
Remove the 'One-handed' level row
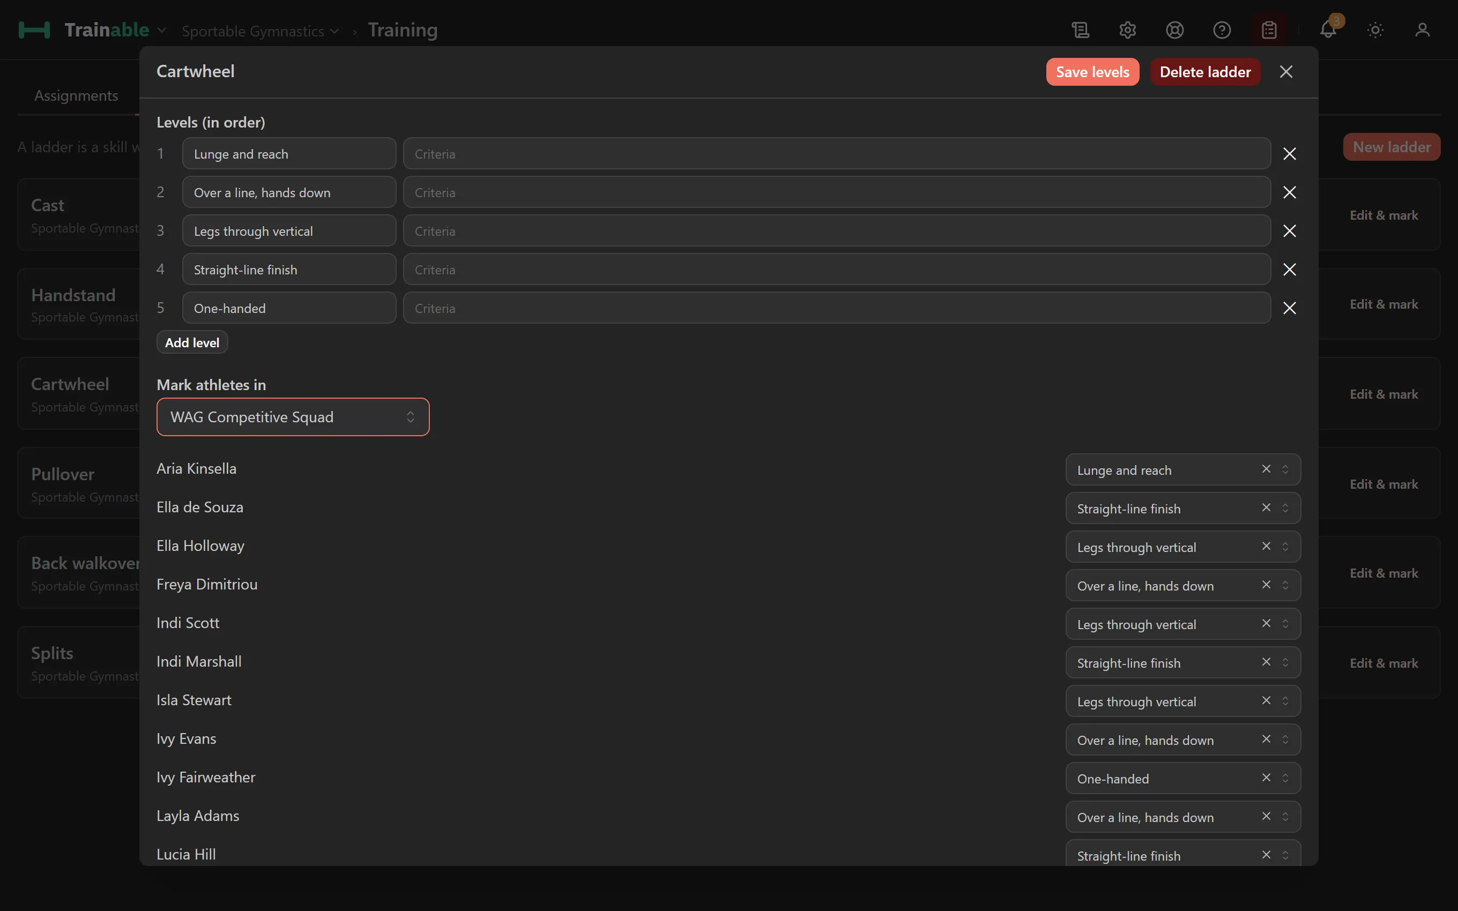[x=1289, y=308]
